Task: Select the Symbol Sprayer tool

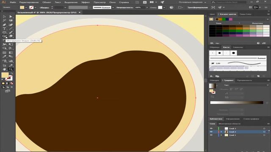Action: 4,61
